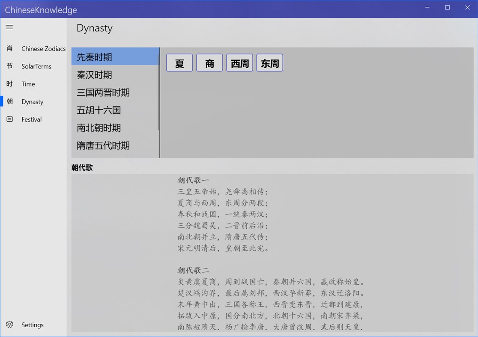Click the 节 SolarTerms sidebar icon
This screenshot has width=478, height=337.
9,66
